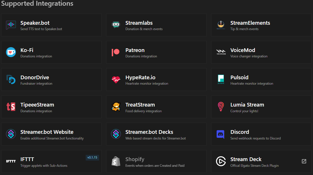The width and height of the screenshot is (313, 175).
Task: Open the Speaker.bot integration title
Action: (35, 23)
